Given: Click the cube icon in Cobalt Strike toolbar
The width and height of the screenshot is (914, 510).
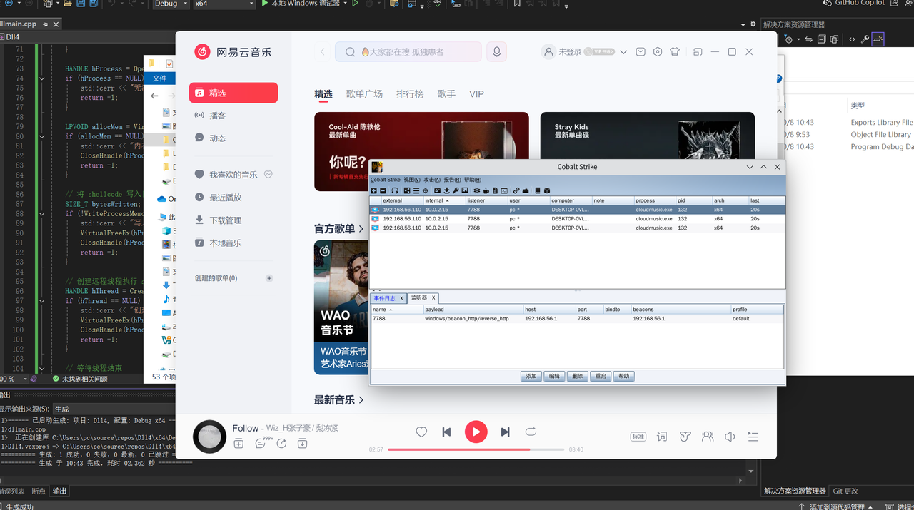Looking at the screenshot, I should click(x=547, y=190).
